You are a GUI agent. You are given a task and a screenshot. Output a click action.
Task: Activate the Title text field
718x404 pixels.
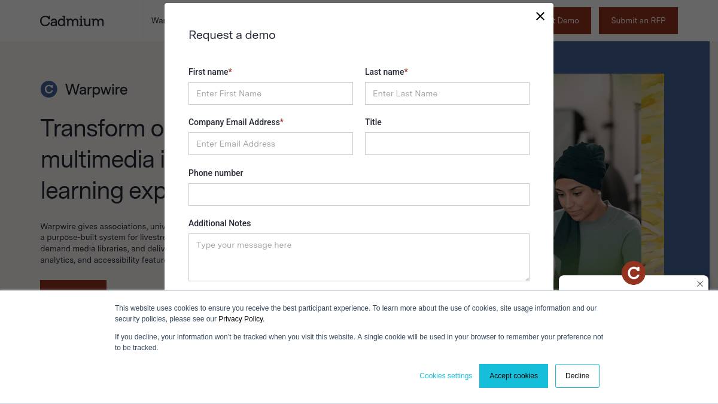[447, 144]
